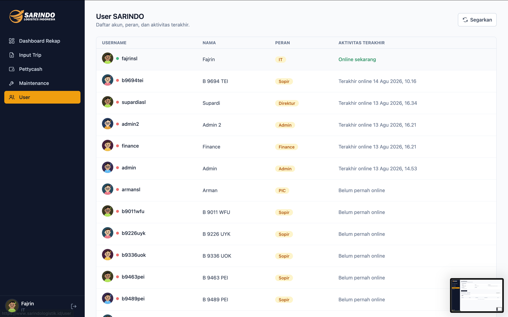The image size is (508, 317).
Task: Click Terakhir online 14 Agu 2026, 10.16
Action: point(377,81)
